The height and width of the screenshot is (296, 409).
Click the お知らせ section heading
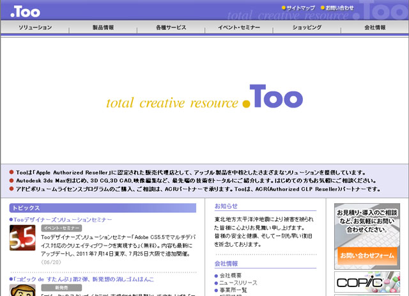click(226, 206)
